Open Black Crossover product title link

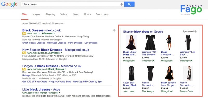click(x=167, y=53)
